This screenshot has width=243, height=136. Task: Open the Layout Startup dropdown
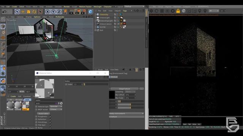[134, 7]
